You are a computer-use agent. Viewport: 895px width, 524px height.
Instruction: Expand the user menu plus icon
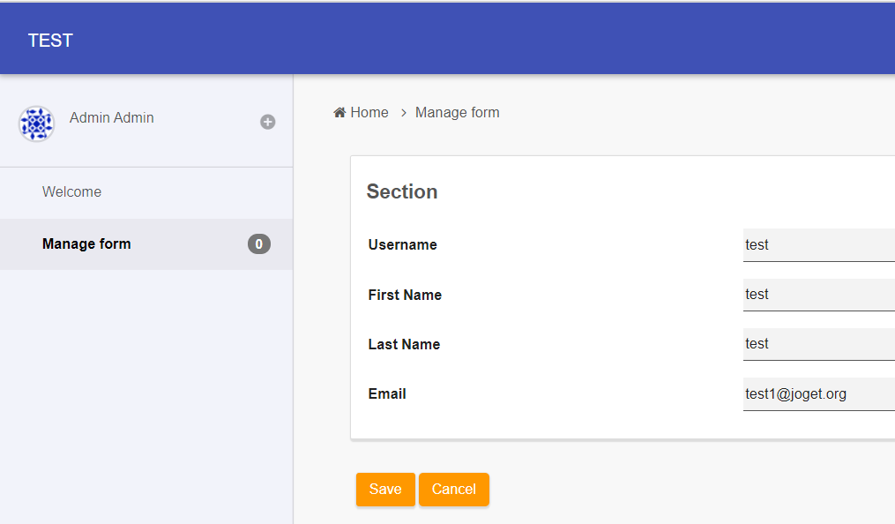click(268, 122)
